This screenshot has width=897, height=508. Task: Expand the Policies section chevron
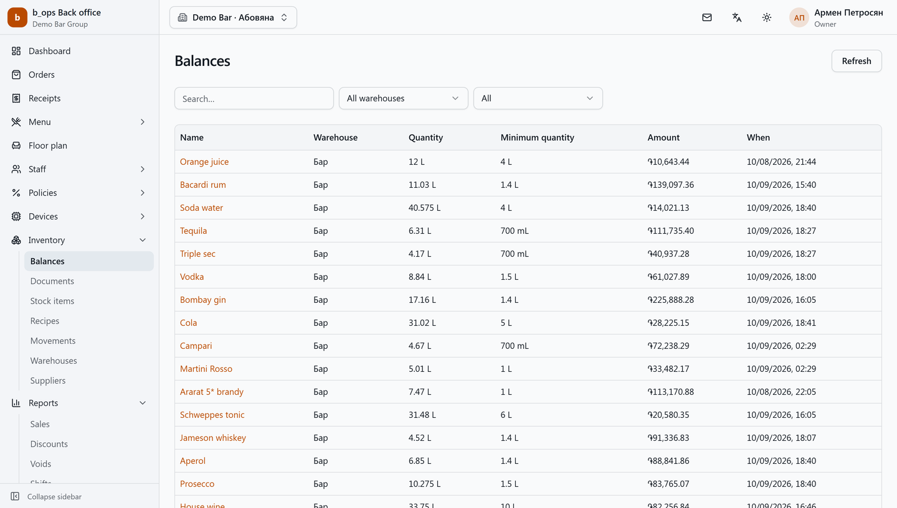pos(143,193)
